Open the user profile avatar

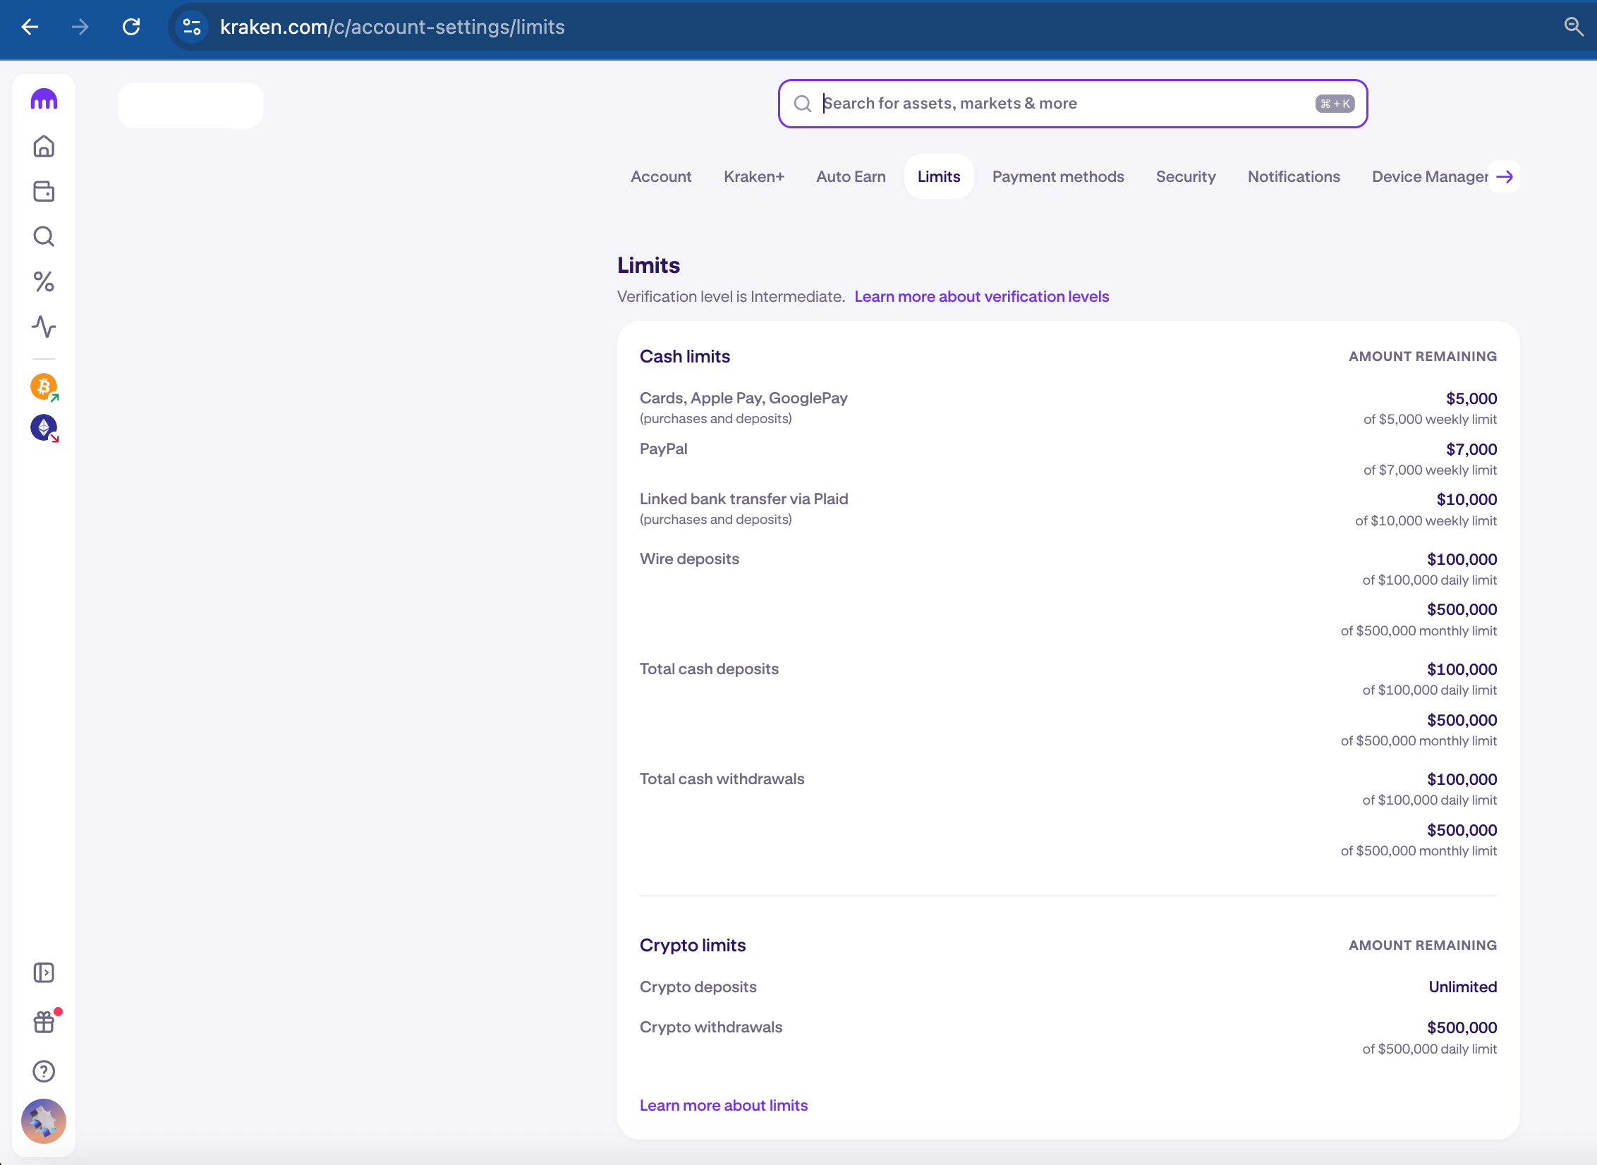(44, 1121)
